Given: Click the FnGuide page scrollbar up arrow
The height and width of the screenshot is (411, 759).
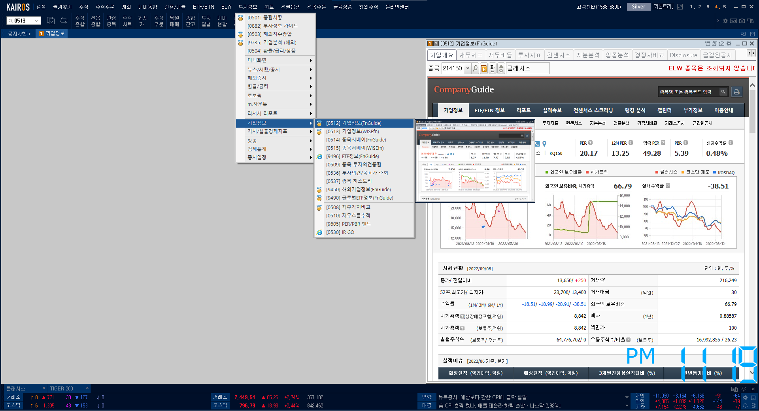Looking at the screenshot, I should [x=752, y=85].
